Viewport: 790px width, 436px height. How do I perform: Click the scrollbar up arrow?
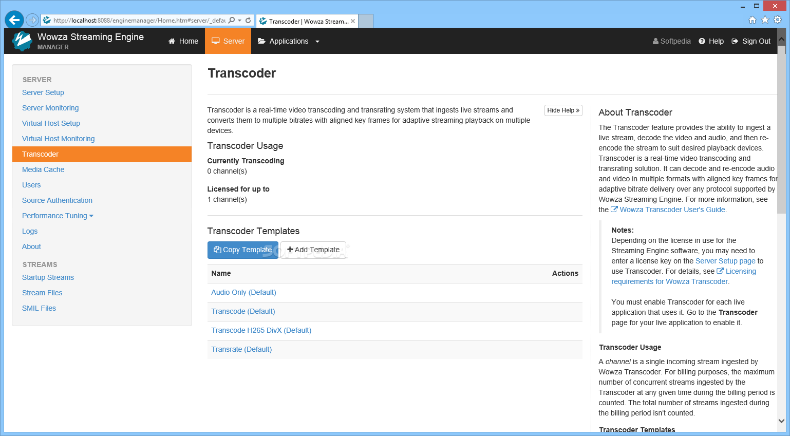[781, 39]
